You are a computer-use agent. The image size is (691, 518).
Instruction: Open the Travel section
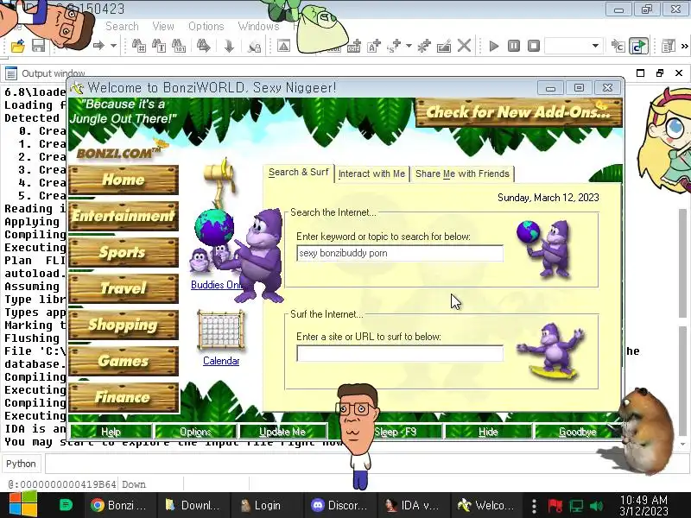[x=124, y=288]
